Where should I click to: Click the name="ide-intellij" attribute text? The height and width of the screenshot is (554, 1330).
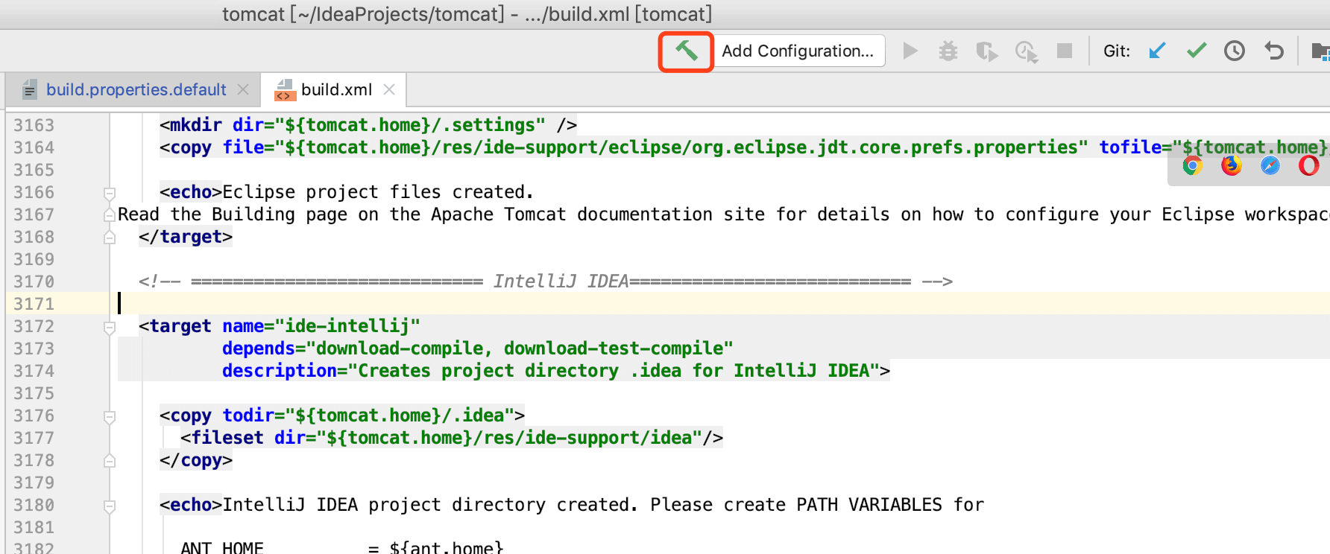click(x=321, y=326)
